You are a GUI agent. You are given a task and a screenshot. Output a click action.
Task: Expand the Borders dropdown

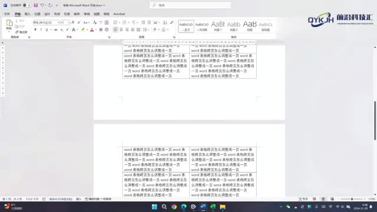(x=167, y=30)
